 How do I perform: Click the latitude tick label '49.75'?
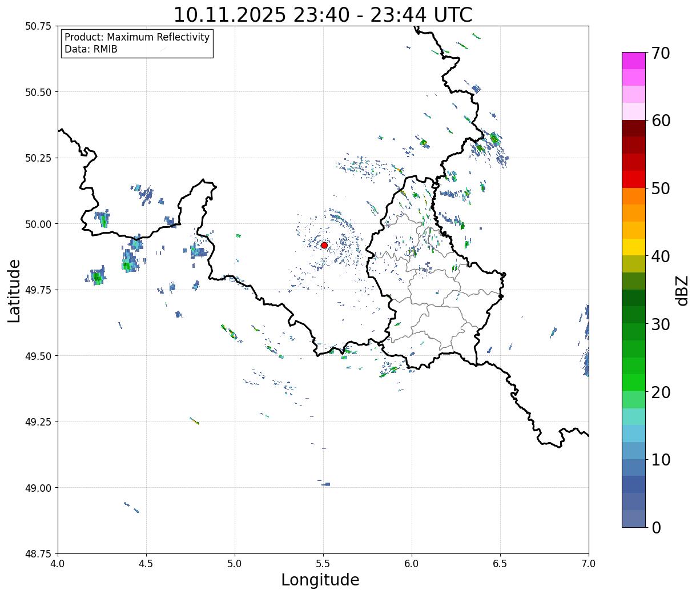click(x=39, y=290)
